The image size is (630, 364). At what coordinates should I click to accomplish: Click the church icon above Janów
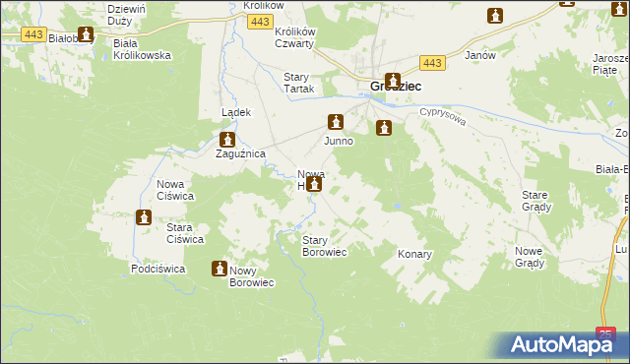(x=495, y=16)
